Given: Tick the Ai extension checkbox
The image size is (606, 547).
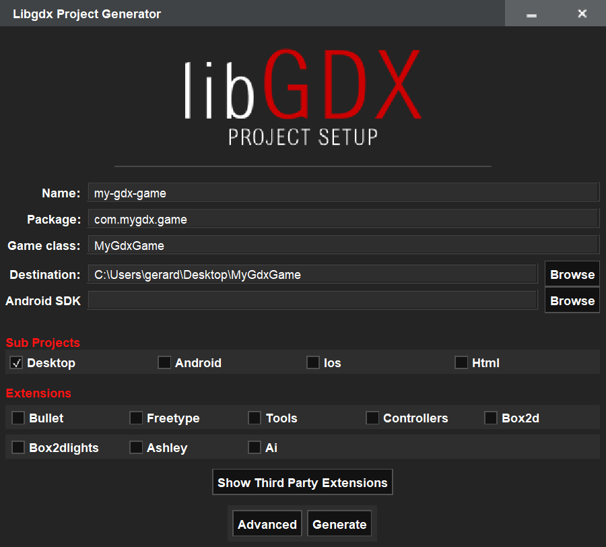Looking at the screenshot, I should click(x=255, y=448).
